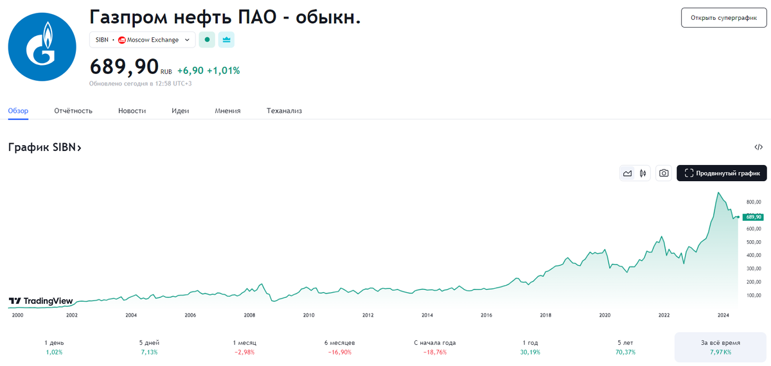The image size is (771, 366).
Task: Select the 1 день time range
Action: [54, 347]
